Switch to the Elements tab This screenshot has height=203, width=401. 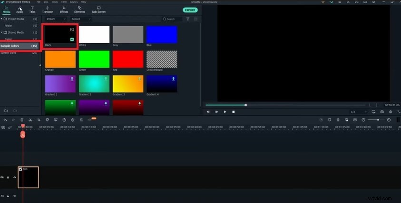79,9
